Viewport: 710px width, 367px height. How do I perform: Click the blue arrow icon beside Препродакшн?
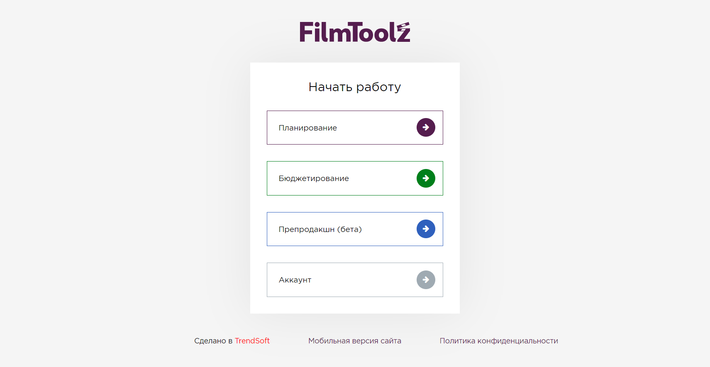[x=426, y=229]
